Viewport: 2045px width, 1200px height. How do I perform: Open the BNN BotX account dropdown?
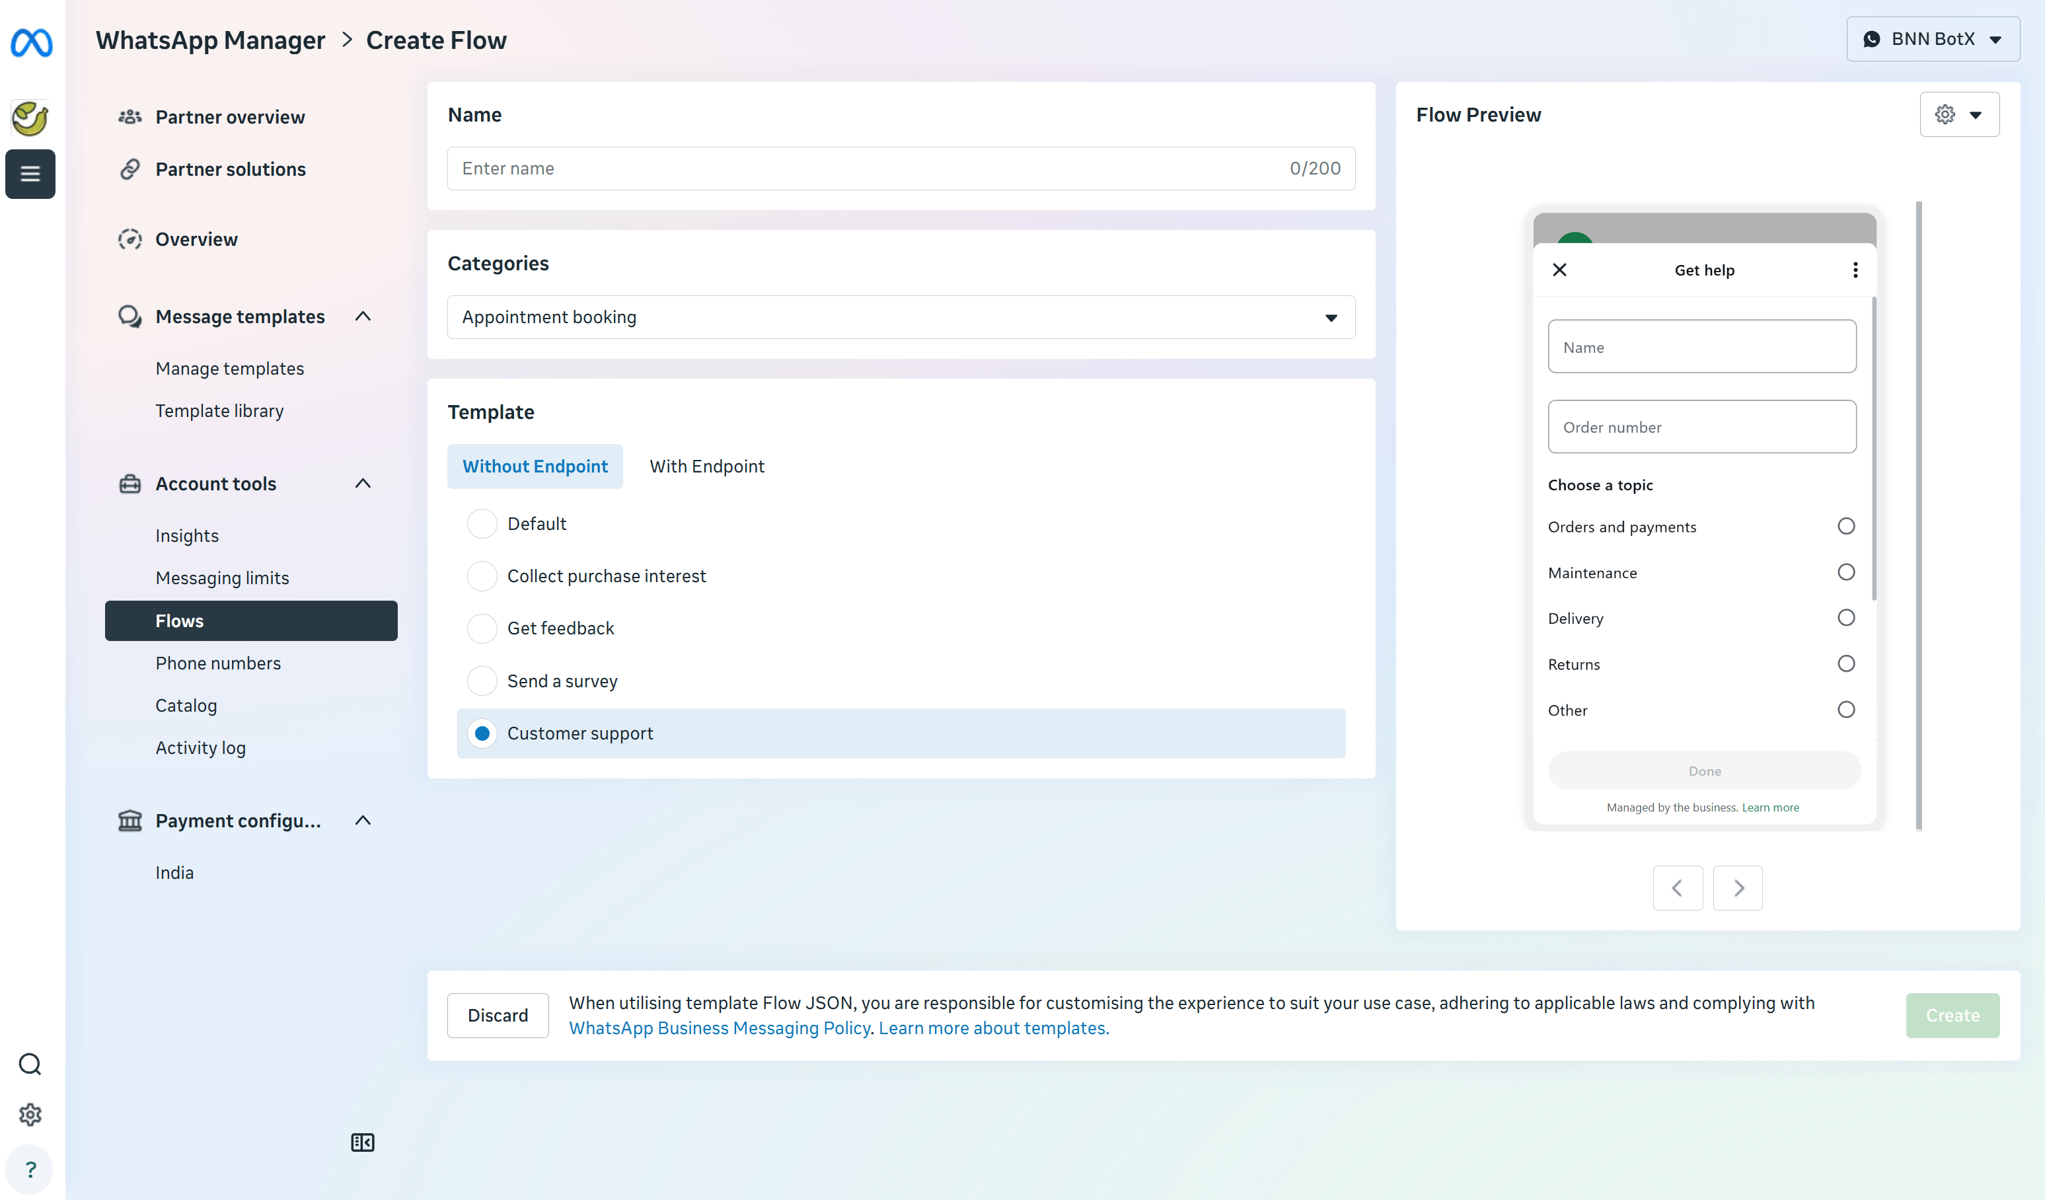pyautogui.click(x=1932, y=39)
